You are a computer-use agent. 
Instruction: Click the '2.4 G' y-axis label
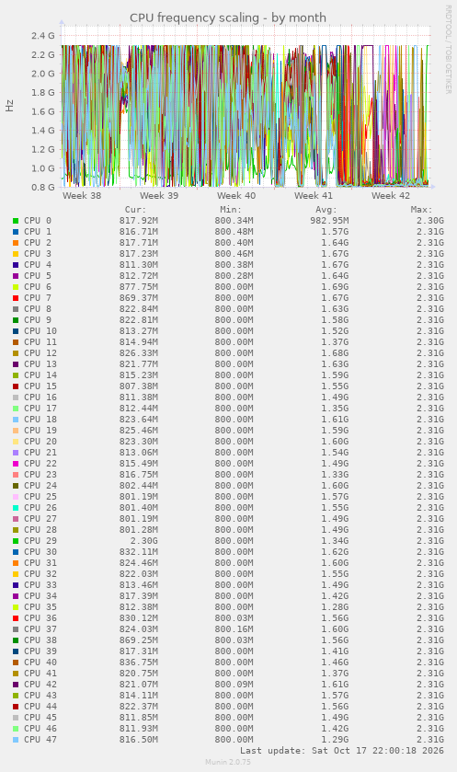coord(43,36)
